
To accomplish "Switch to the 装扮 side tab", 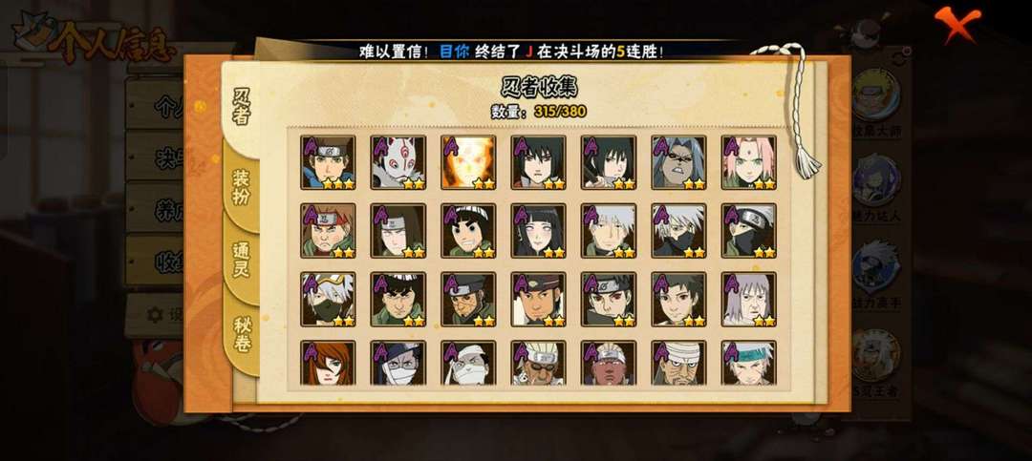I will click(241, 187).
